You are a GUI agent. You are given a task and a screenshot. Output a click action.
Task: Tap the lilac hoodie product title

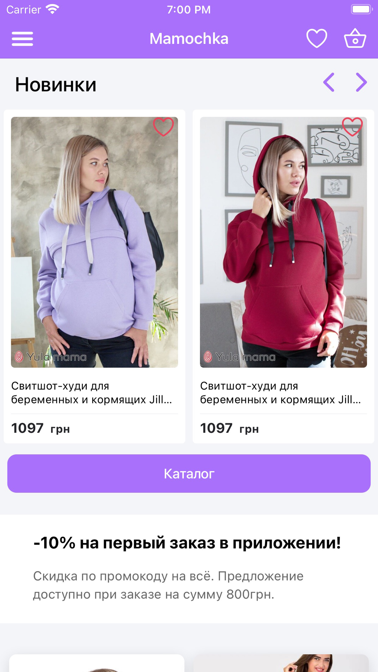coord(91,393)
